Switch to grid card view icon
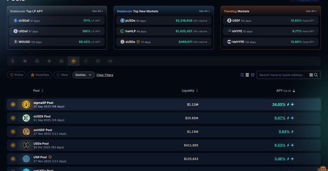The image size is (328, 171). 253,75
